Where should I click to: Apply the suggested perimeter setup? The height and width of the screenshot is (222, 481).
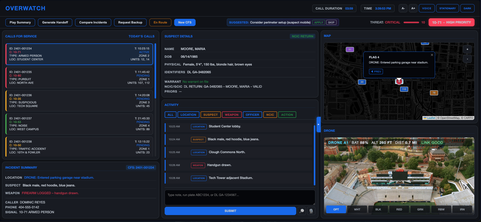[319, 22]
